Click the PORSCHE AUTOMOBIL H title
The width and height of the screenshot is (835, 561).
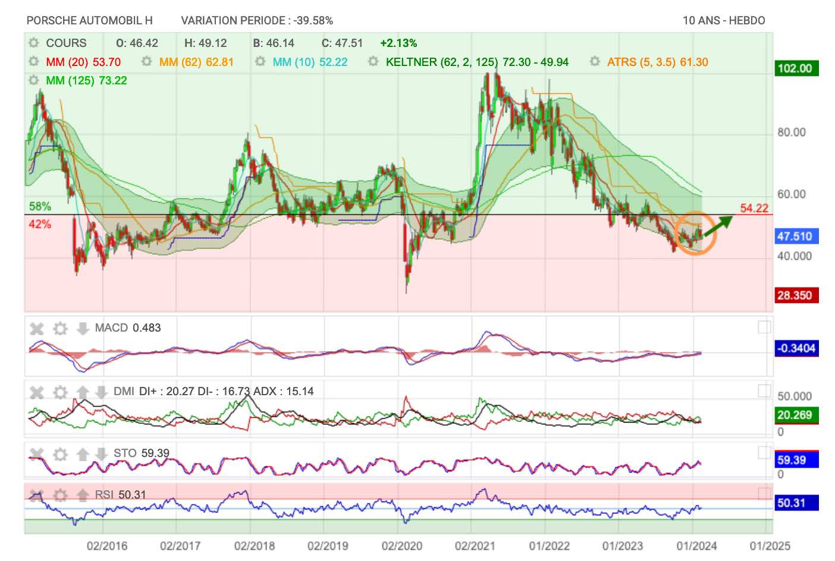click(x=90, y=20)
